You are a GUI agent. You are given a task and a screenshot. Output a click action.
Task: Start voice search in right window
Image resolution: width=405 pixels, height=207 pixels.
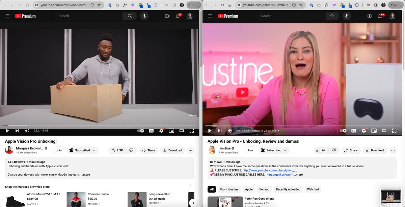pyautogui.click(x=347, y=16)
